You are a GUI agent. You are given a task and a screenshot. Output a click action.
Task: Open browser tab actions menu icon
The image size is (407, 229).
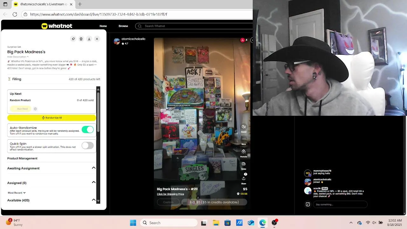(x=5, y=4)
